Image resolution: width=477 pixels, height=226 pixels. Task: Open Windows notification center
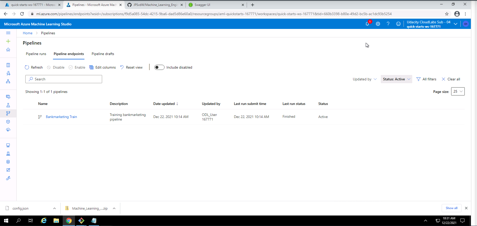[463, 221]
